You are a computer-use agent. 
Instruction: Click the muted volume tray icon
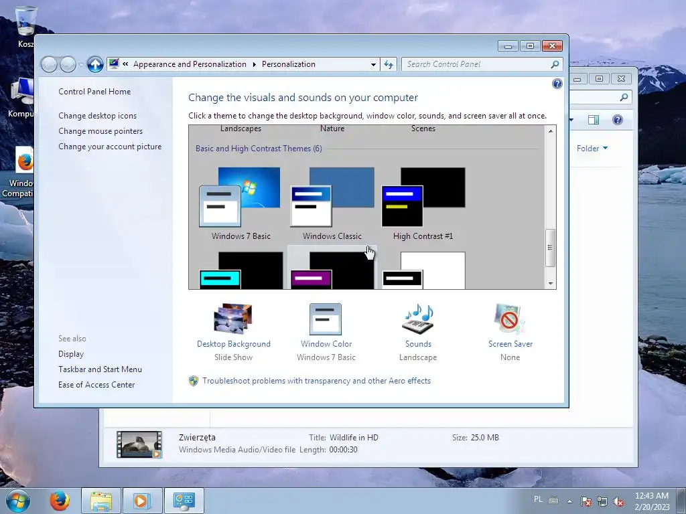(618, 501)
